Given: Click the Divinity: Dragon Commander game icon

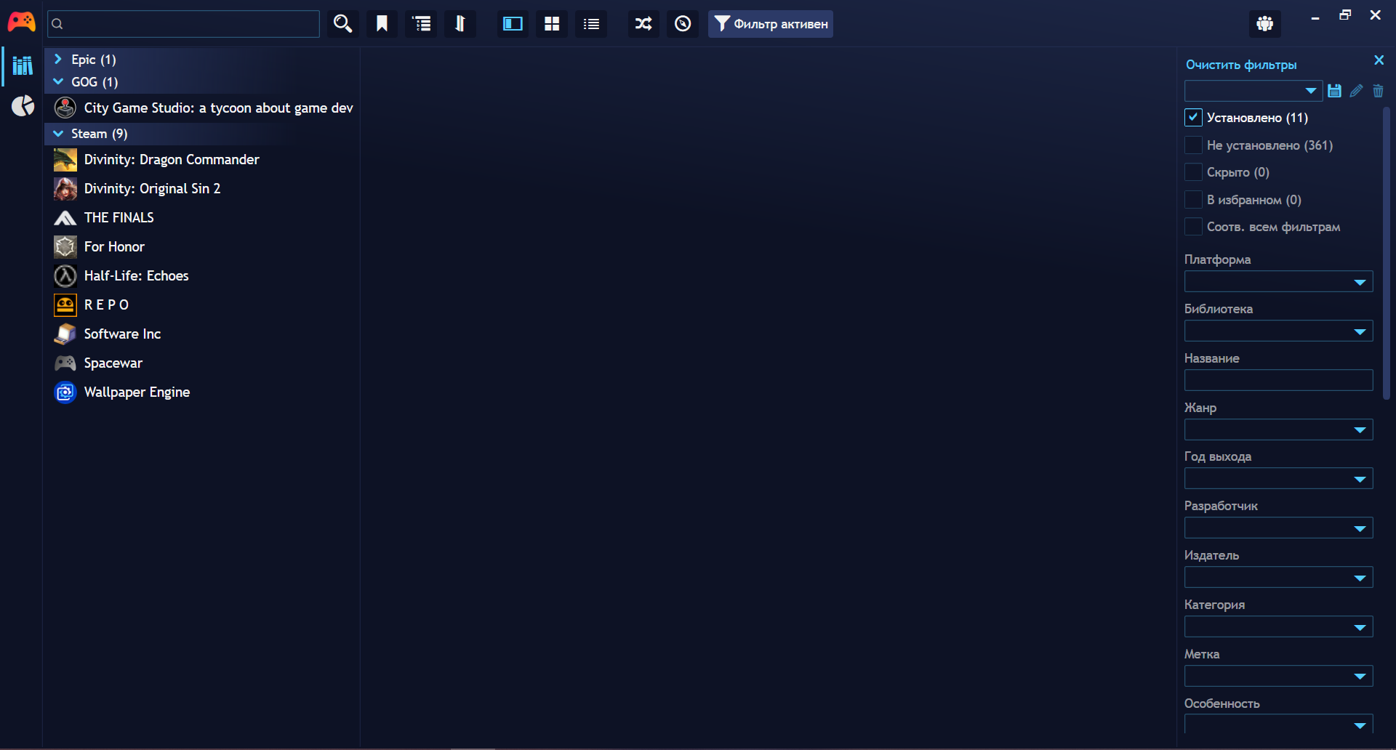Looking at the screenshot, I should coord(65,160).
